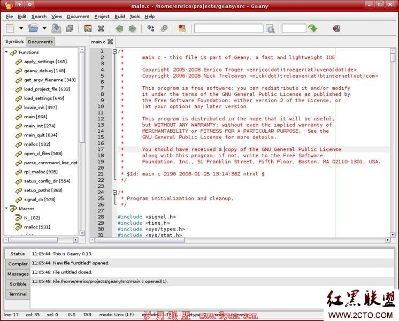Open the Build menu
Viewport: 399px width, 321px height.
[120, 17]
